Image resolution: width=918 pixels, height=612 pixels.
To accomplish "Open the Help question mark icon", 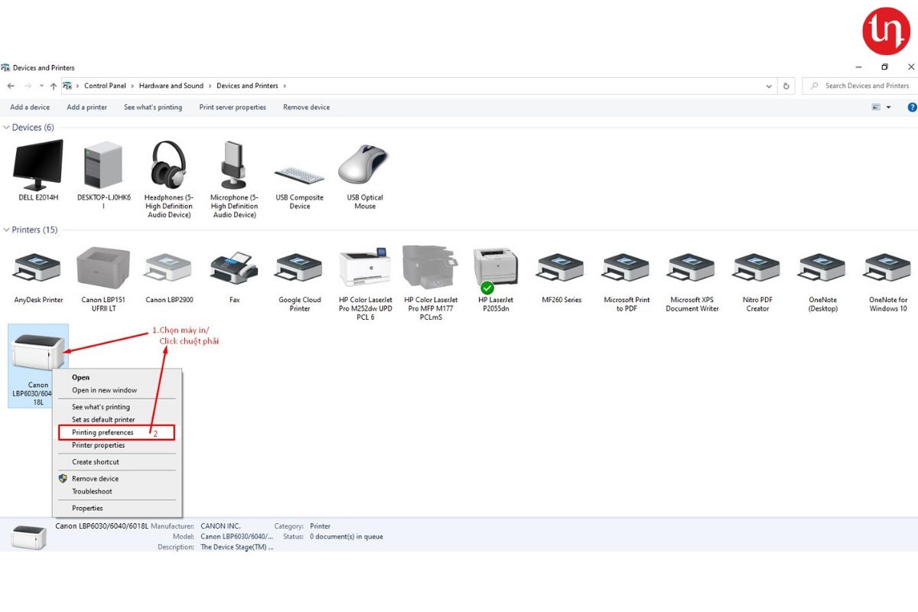I will tap(911, 107).
